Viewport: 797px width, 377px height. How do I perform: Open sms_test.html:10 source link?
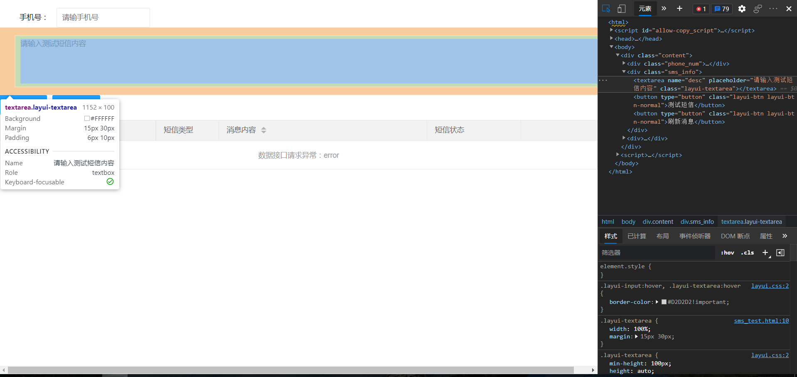click(x=761, y=321)
